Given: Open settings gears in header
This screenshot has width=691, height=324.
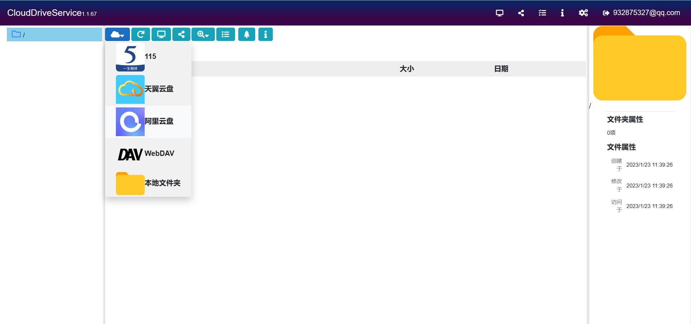Looking at the screenshot, I should [583, 13].
